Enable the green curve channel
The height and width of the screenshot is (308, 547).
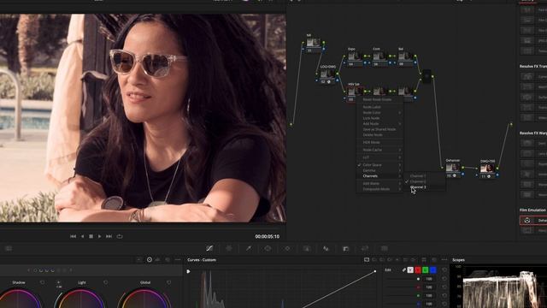click(x=426, y=270)
